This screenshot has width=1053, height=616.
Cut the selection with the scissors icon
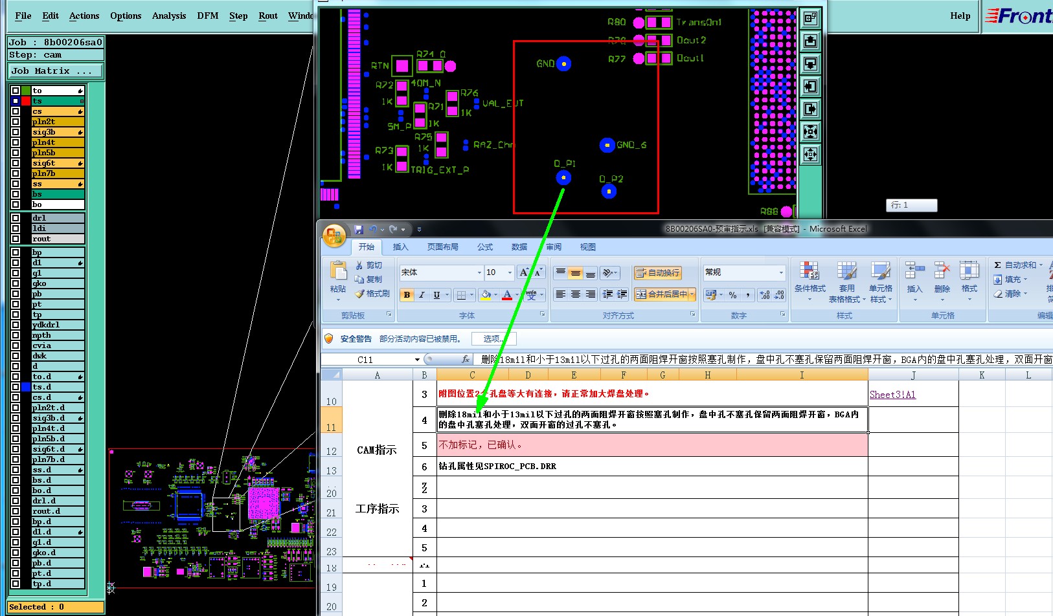pyautogui.click(x=359, y=265)
